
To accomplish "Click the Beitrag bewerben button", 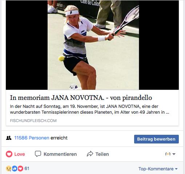I will [x=156, y=139].
